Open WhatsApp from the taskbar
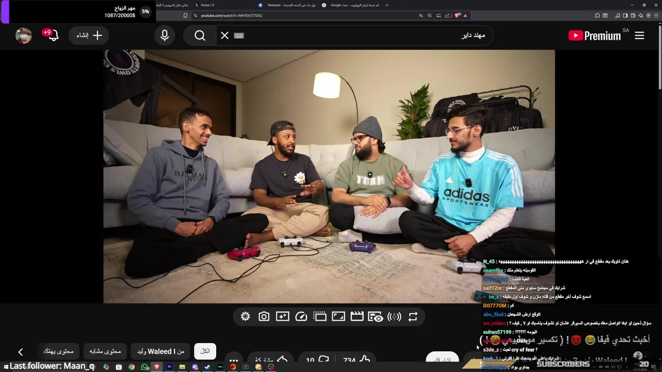Viewport: 662px width, 372px height. (144, 367)
